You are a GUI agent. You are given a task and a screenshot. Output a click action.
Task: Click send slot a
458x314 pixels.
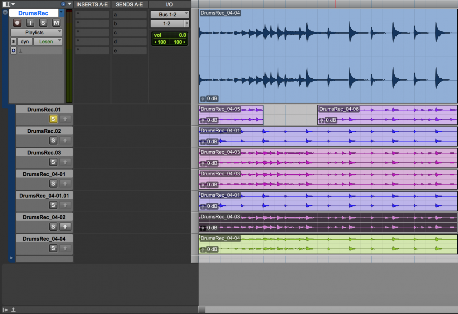[129, 15]
